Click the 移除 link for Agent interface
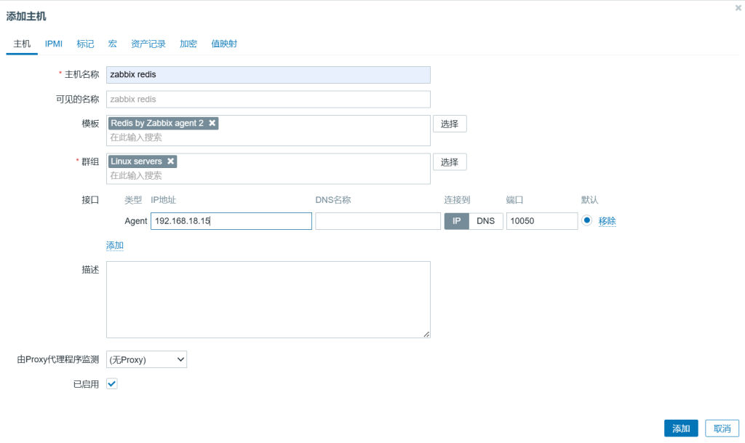The height and width of the screenshot is (443, 745). click(607, 221)
